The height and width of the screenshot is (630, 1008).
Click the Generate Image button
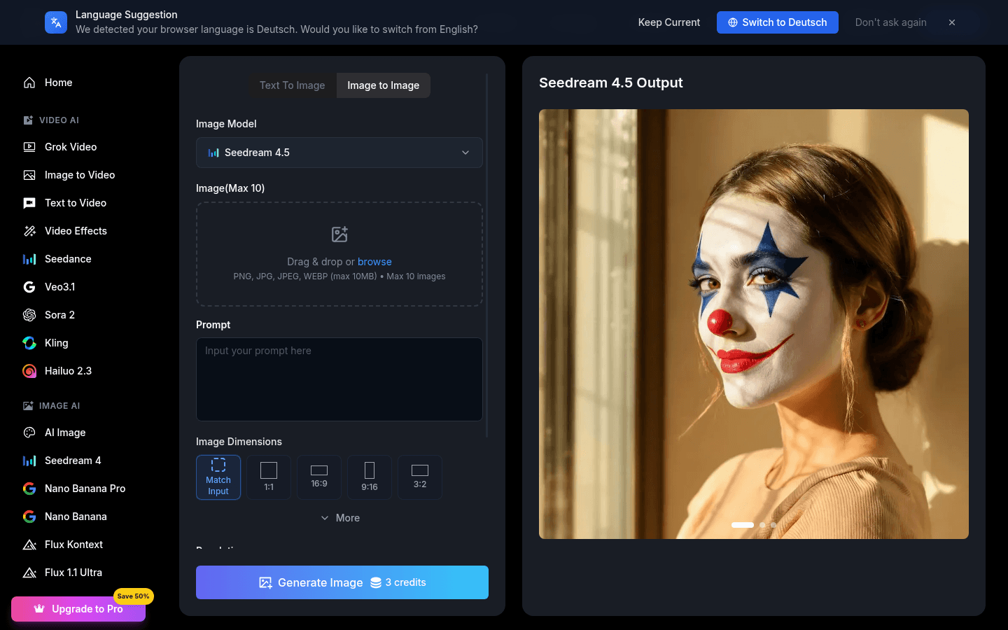(x=342, y=582)
